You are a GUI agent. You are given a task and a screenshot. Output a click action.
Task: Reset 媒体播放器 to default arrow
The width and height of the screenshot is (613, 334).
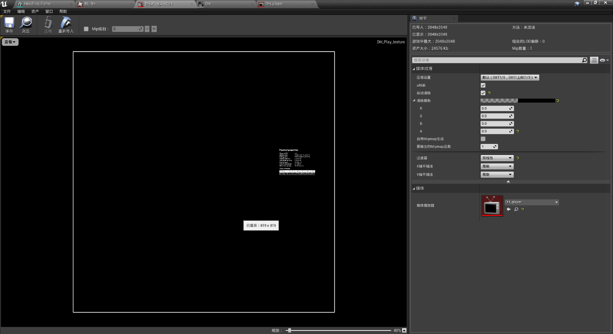(x=523, y=209)
